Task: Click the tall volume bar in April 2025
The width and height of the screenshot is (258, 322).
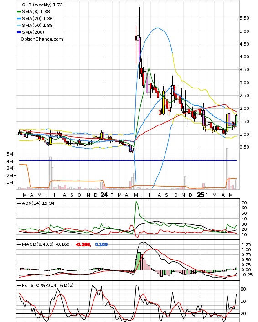Action: click(x=227, y=169)
